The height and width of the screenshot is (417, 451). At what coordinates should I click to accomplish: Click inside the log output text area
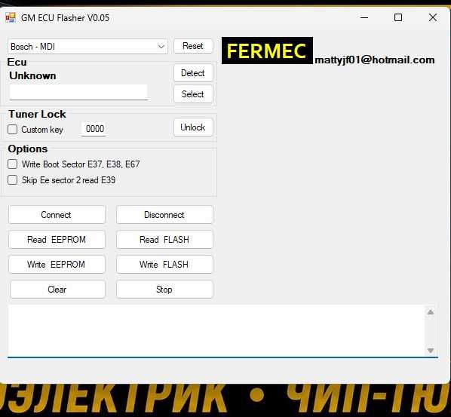(216, 331)
